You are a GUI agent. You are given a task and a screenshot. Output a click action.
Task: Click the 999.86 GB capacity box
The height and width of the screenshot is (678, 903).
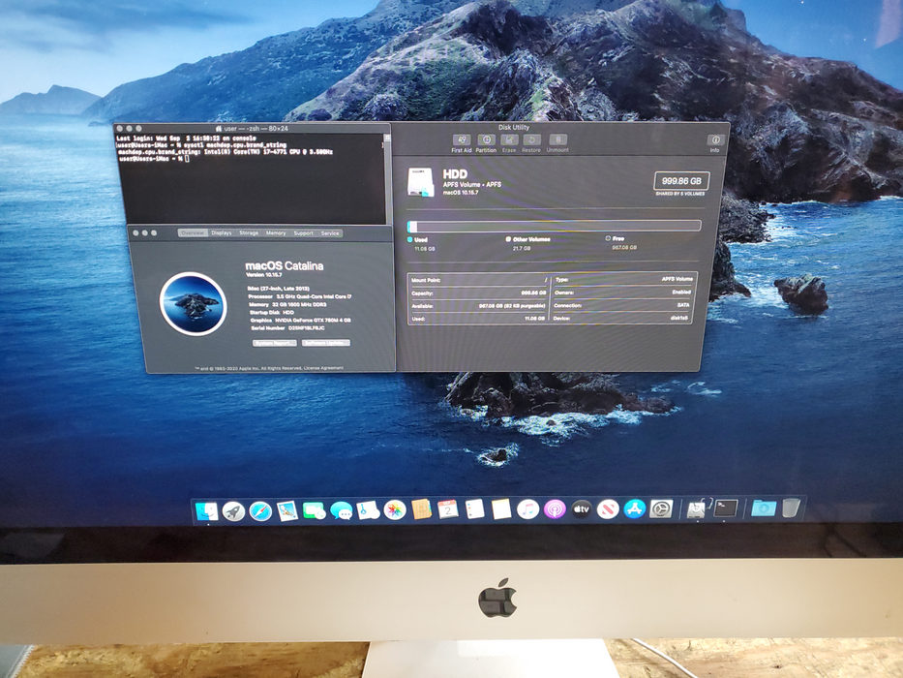point(681,181)
